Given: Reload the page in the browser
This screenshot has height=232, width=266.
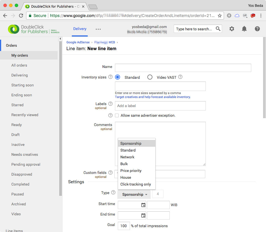Looking at the screenshot, I should (x=21, y=16).
